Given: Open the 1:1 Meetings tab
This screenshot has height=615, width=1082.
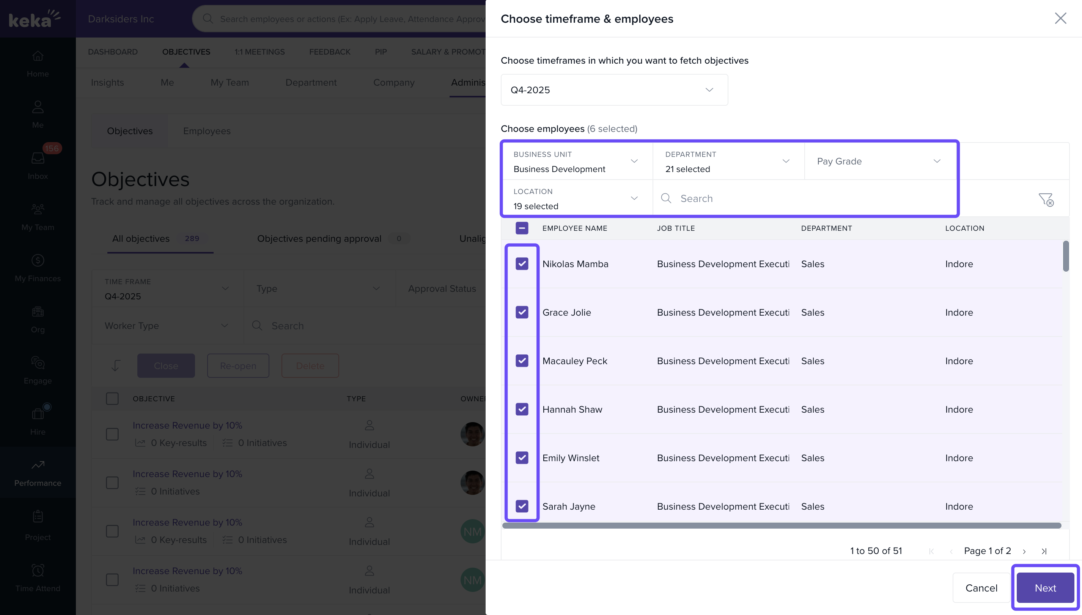Looking at the screenshot, I should [259, 52].
